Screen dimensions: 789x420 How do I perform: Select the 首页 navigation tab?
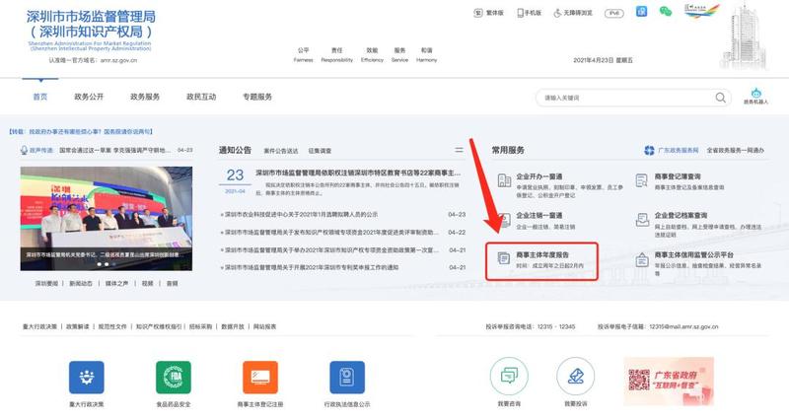39,97
